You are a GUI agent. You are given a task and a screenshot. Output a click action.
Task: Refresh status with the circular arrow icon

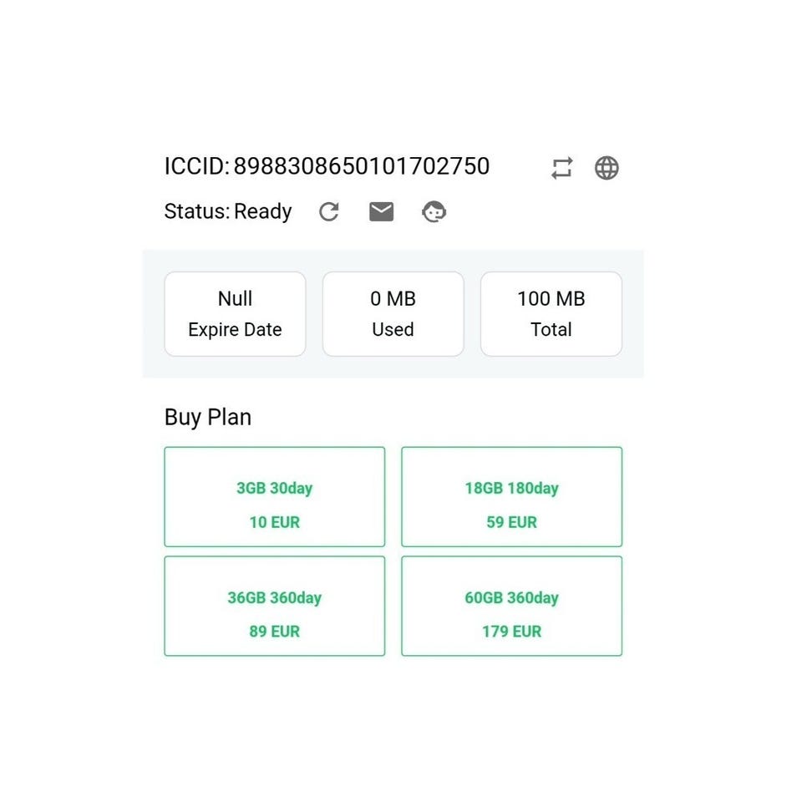click(x=329, y=211)
